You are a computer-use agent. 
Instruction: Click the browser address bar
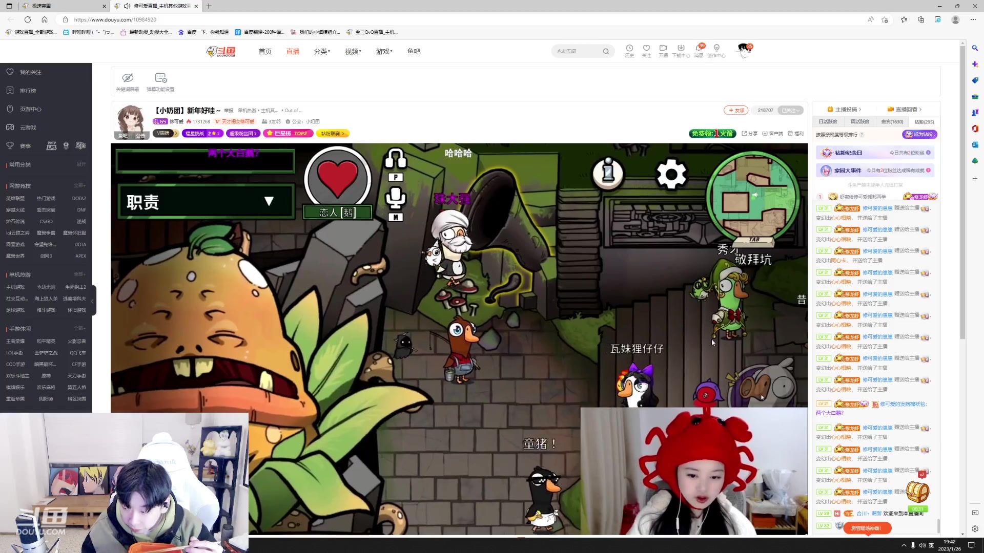[x=461, y=19]
